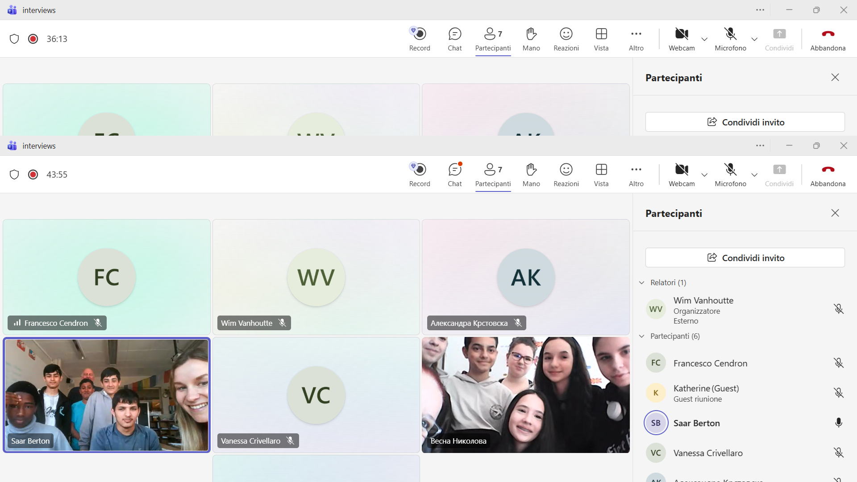Click muted mic icon for Vanessa Crivellaro row
The height and width of the screenshot is (482, 857).
tap(839, 453)
